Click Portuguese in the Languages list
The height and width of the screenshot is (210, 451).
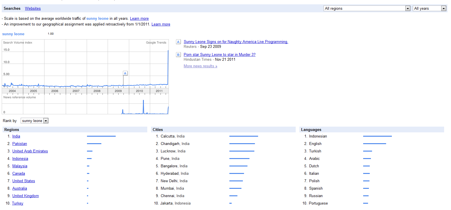point(318,203)
